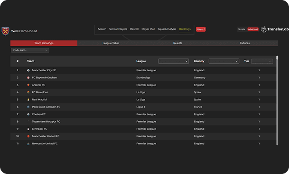Click the Arsenal FC club badge
Image resolution: width=289 pixels, height=174 pixels.
click(x=28, y=85)
